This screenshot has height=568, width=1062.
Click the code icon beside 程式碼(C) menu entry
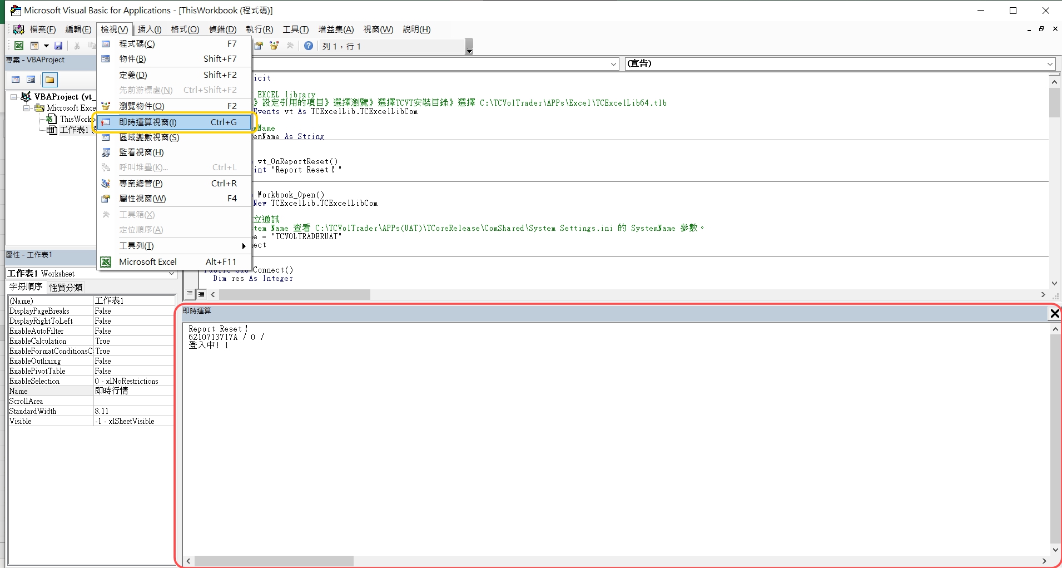(x=106, y=43)
